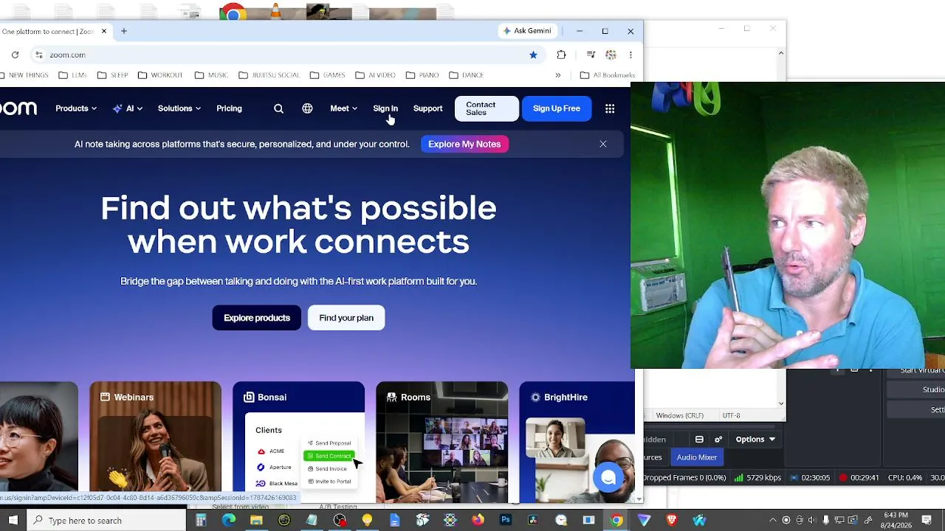Open the JIUJITSU SOCIAL bookmark folder
945x531 pixels.
[x=269, y=75]
